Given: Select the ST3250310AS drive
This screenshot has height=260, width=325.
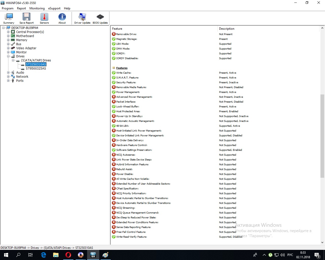Looking at the screenshot, I should (36, 64).
